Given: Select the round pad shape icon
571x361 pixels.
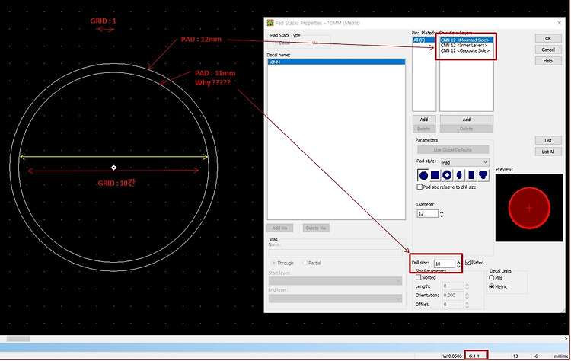Looking at the screenshot, I should [x=423, y=175].
